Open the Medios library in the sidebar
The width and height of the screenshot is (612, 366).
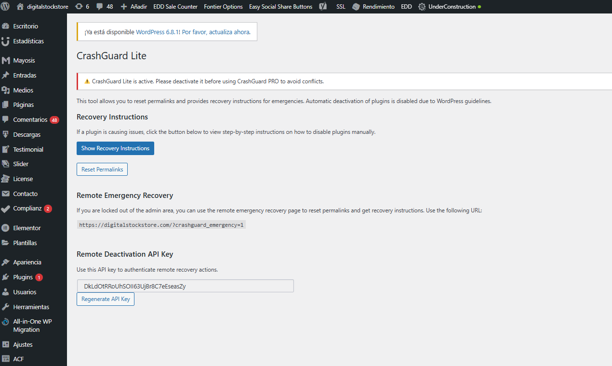click(33, 90)
